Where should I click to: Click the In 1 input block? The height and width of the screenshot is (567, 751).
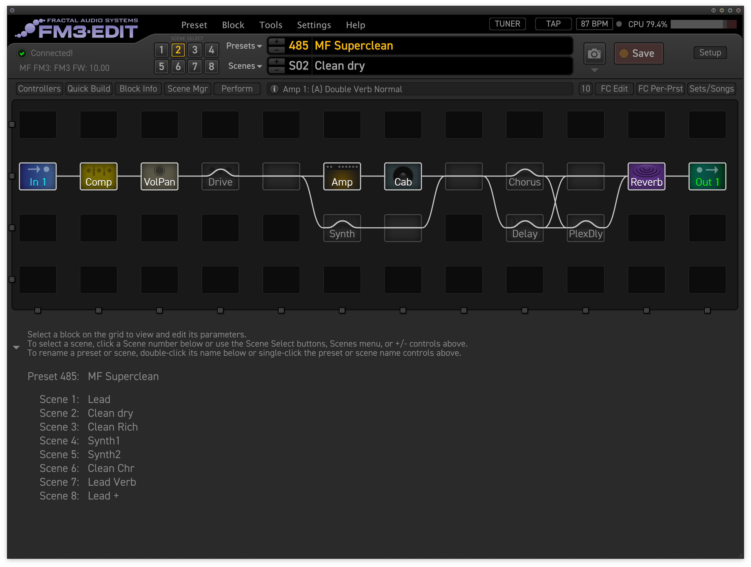click(38, 176)
